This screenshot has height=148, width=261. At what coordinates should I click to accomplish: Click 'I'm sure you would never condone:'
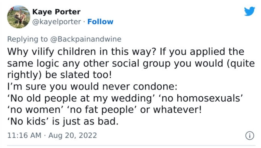pyautogui.click(x=92, y=86)
